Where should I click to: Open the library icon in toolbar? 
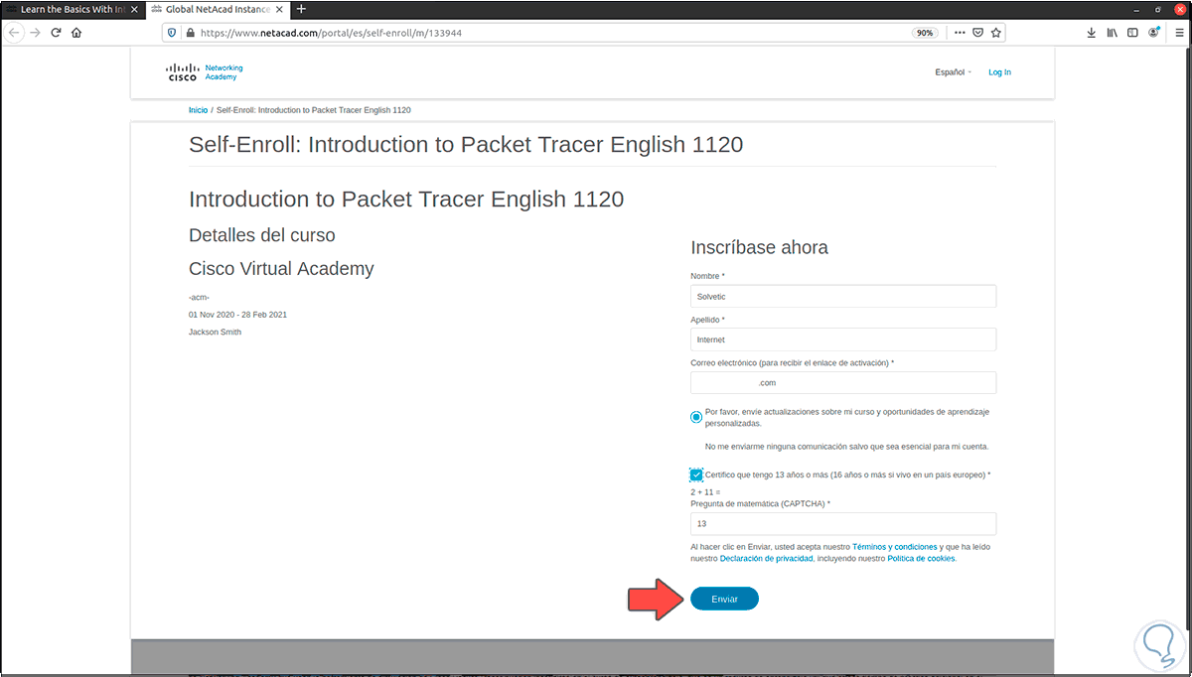click(1113, 32)
